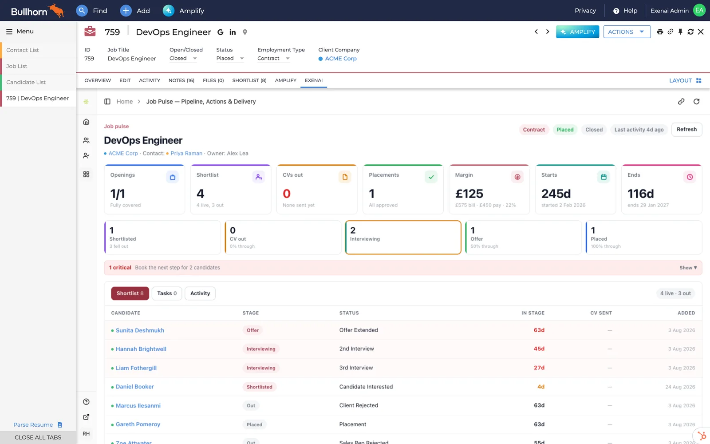Show the critical alert details
Image resolution: width=710 pixels, height=444 pixels.
[688, 268]
